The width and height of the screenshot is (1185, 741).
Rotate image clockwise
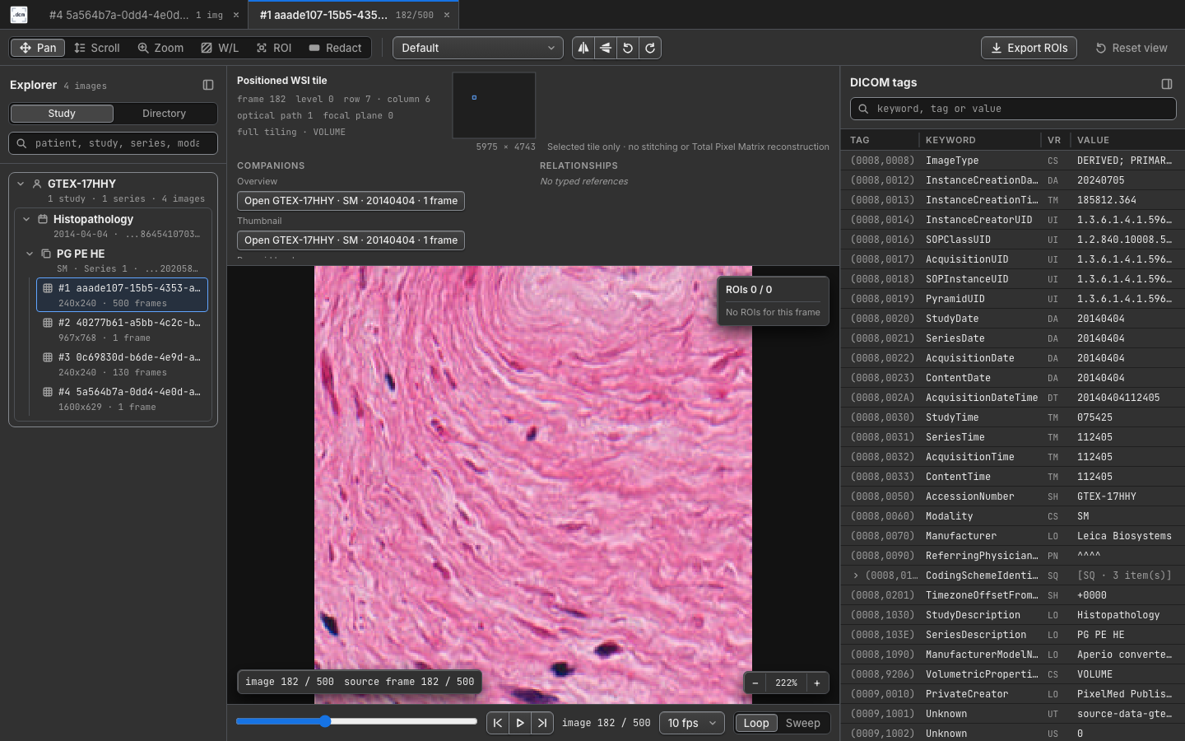[x=650, y=48]
